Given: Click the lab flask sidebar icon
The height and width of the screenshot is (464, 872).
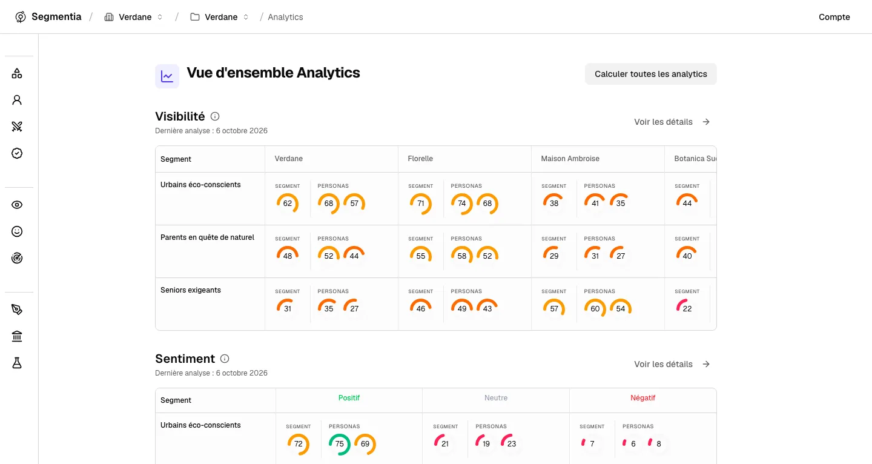Looking at the screenshot, I should coord(17,363).
